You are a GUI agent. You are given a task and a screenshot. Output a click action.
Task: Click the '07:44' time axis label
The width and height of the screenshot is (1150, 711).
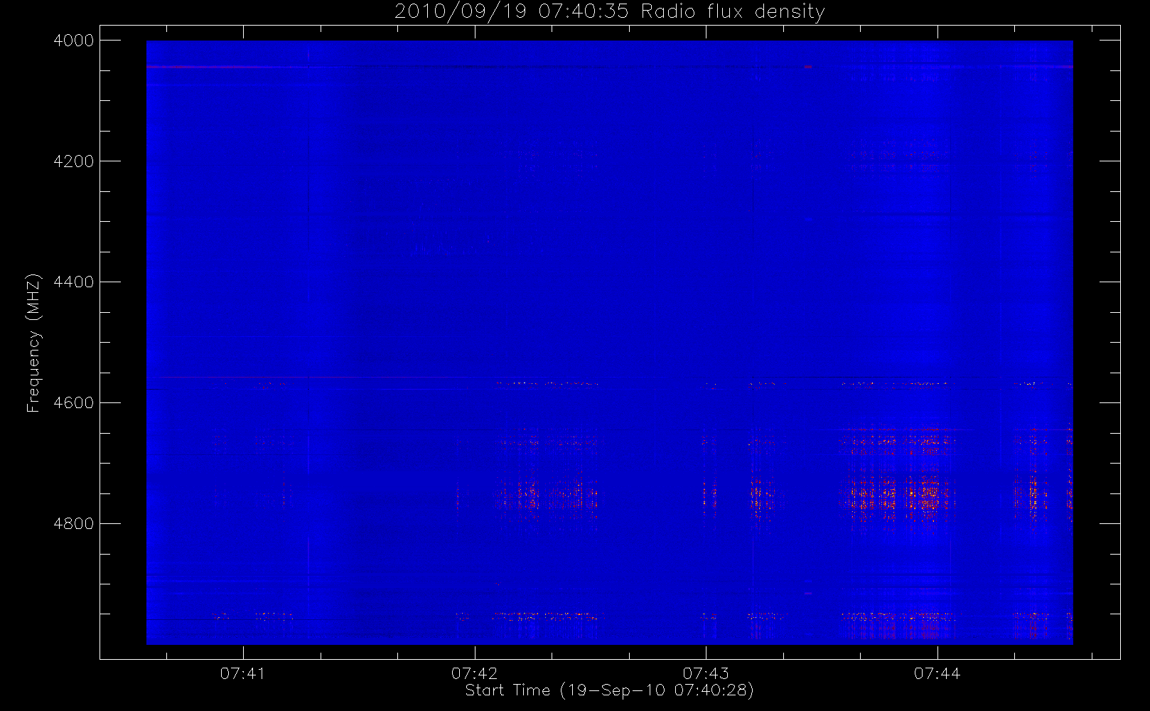937,673
